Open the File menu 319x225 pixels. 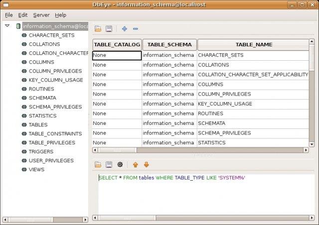pos(9,15)
